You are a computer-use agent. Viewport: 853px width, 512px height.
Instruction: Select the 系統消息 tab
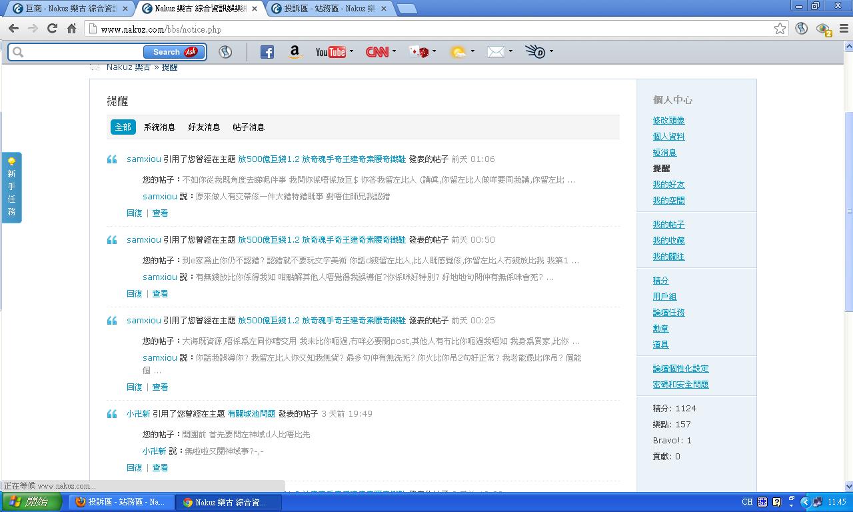click(159, 127)
